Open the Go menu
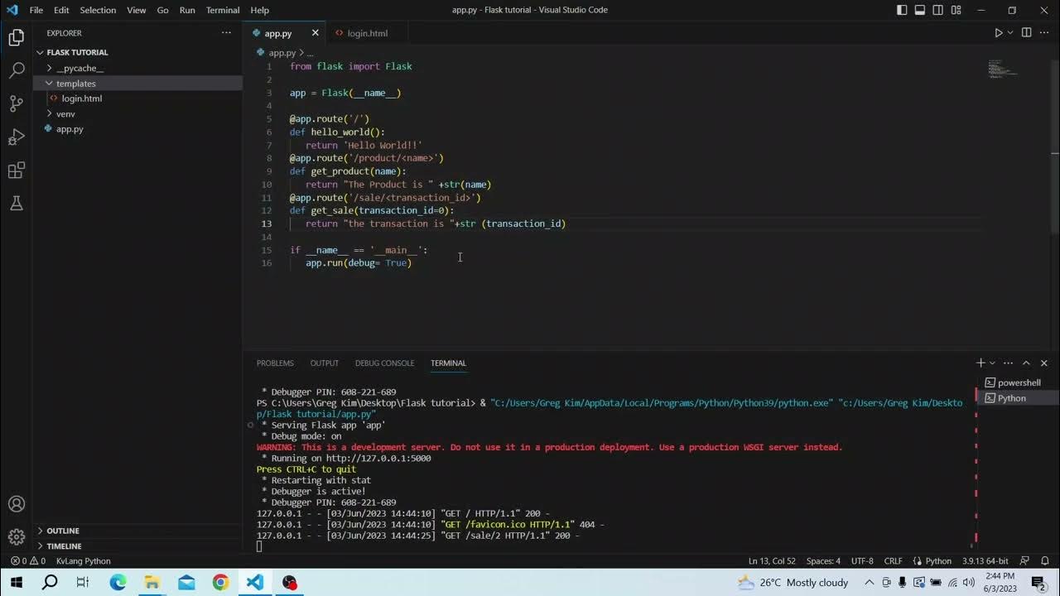Viewport: 1060px width, 596px height. tap(162, 10)
